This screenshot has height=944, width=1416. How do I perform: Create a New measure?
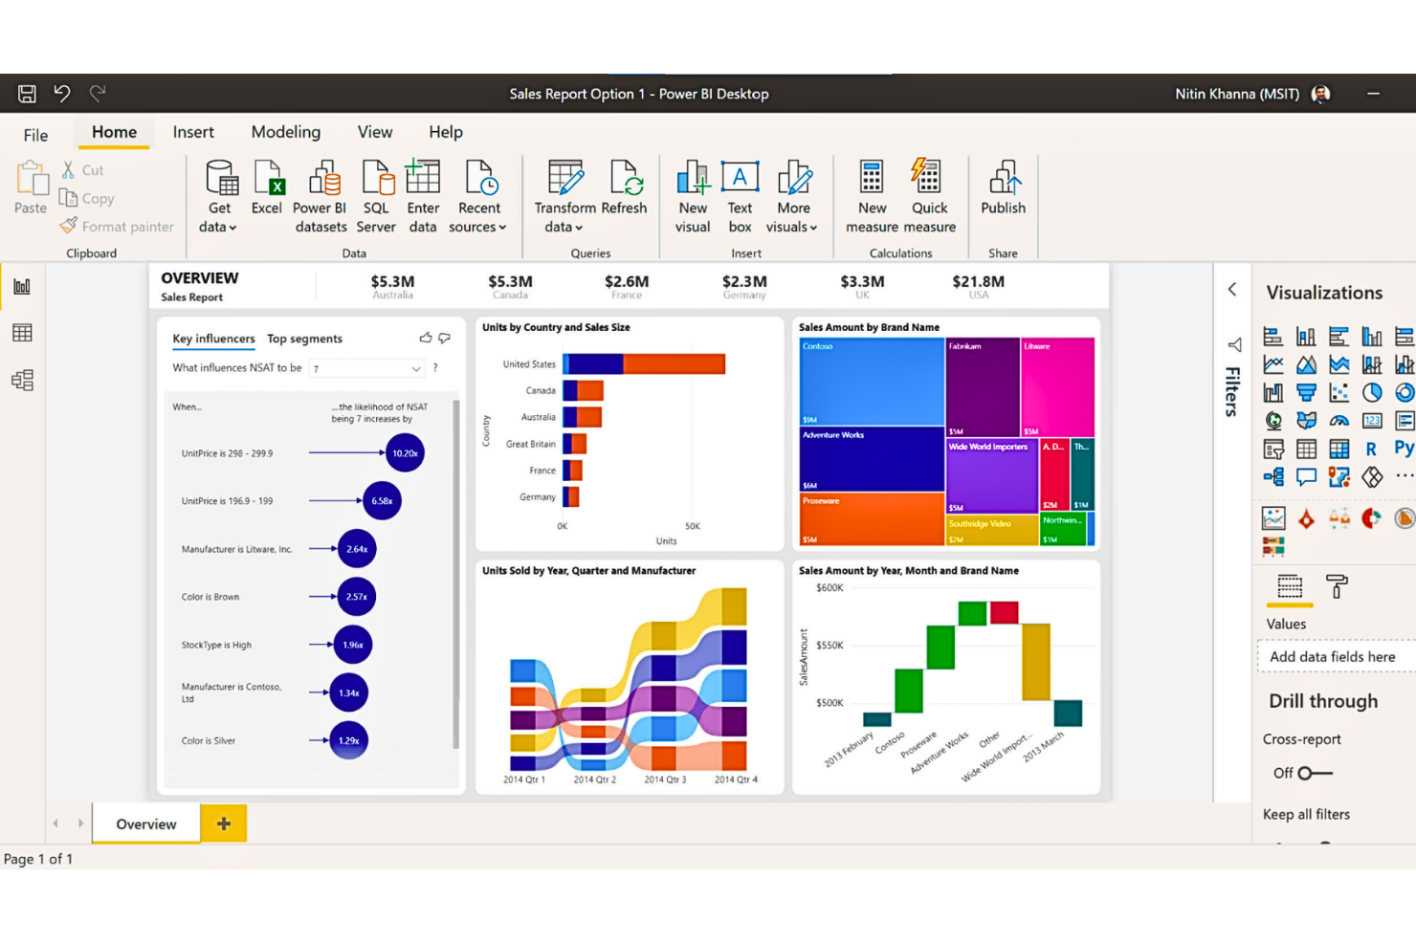point(872,197)
